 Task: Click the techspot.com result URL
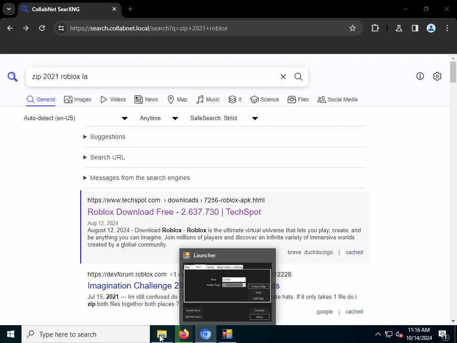click(x=176, y=200)
